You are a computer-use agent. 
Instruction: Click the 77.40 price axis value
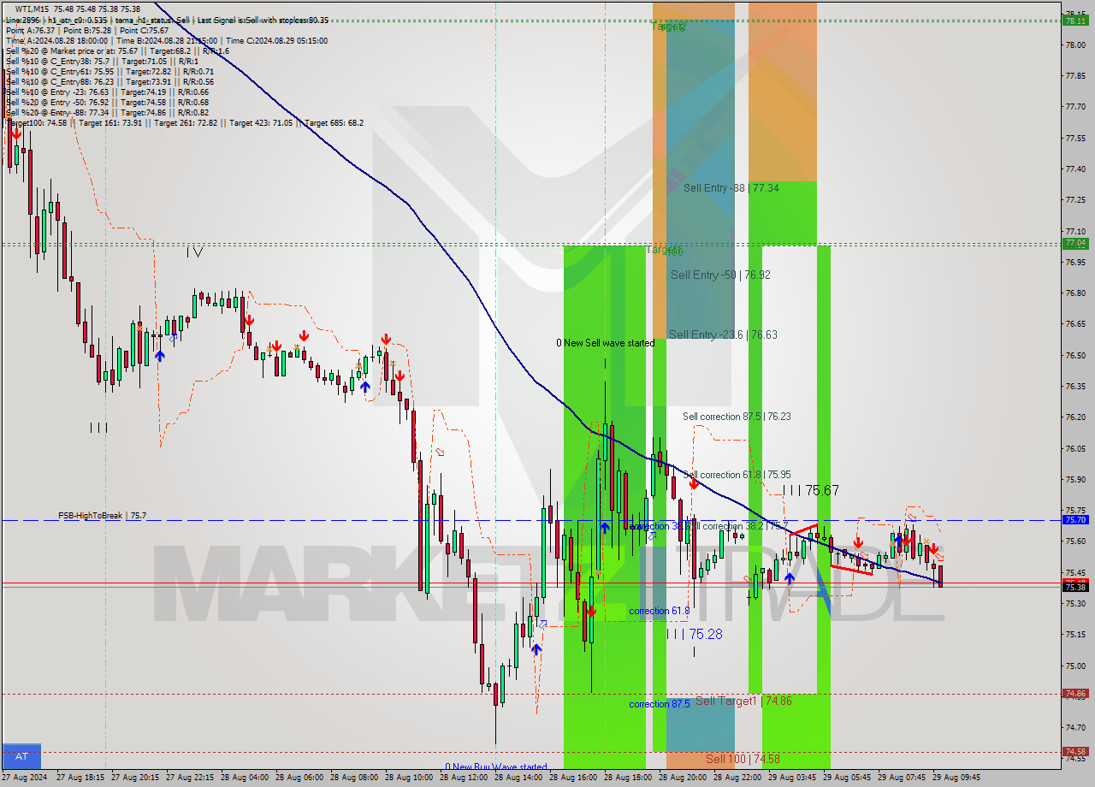point(1074,169)
